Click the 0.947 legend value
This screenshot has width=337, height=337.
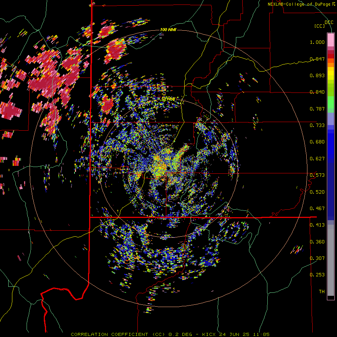tap(317, 59)
